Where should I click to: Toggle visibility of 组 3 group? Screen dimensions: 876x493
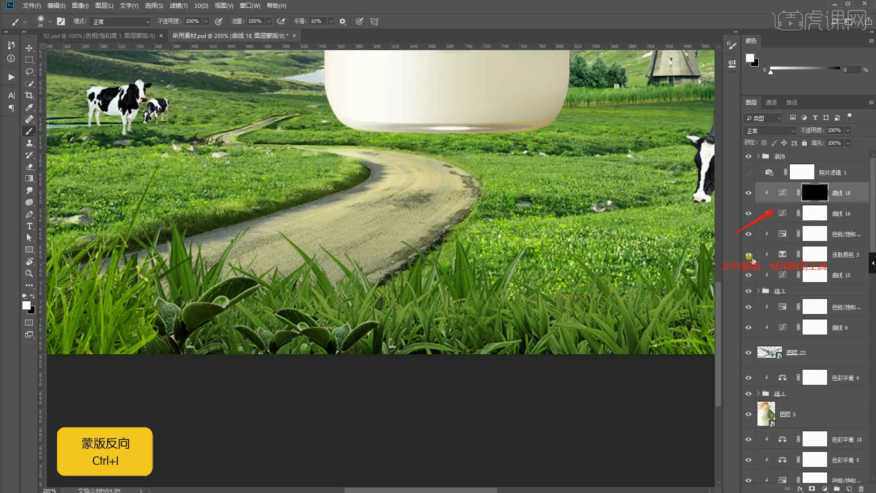pos(748,291)
